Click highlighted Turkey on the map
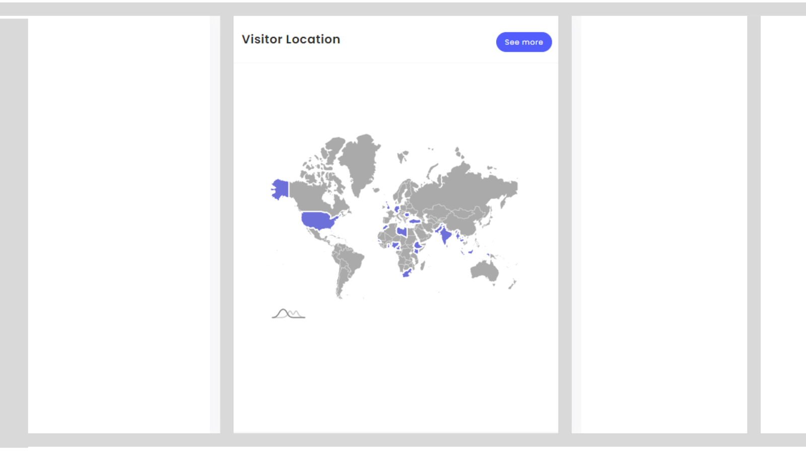 pos(415,220)
